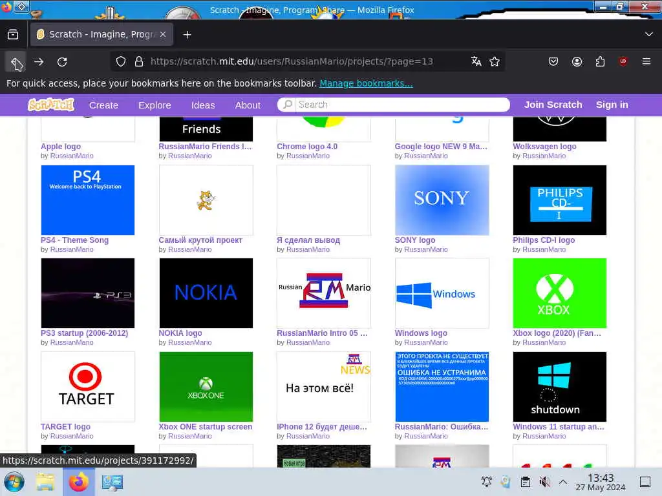
Task: Open the Pocket save icon
Action: [553, 61]
